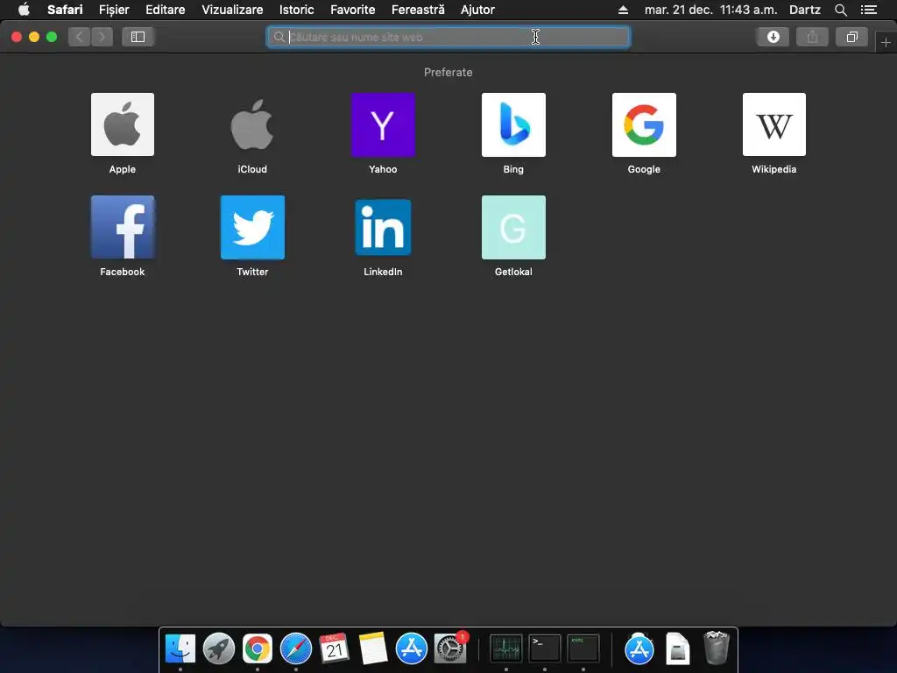The width and height of the screenshot is (897, 673).
Task: Click Safari compass icon in the Dock
Action: pyautogui.click(x=296, y=649)
